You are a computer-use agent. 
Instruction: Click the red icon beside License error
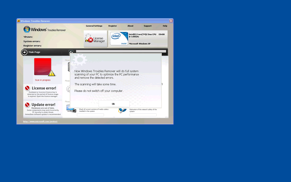click(27, 88)
